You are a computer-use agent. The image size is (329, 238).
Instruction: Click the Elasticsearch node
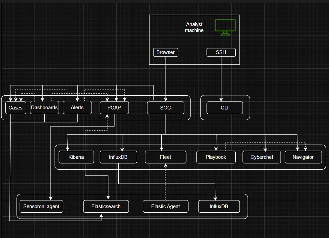coord(106,206)
